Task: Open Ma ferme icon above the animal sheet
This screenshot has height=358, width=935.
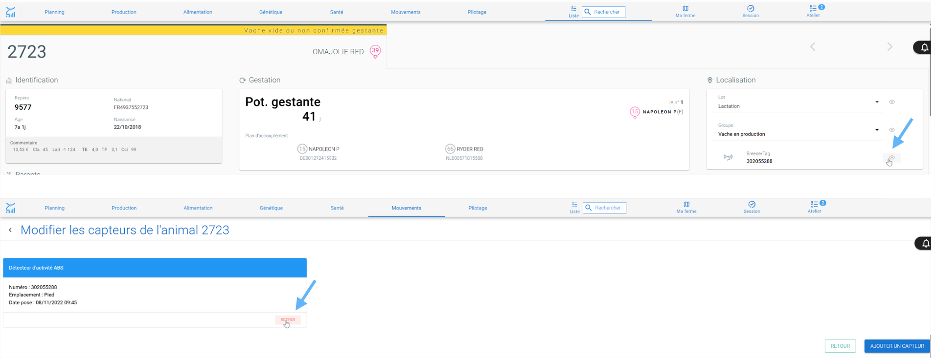Action: 685,12
